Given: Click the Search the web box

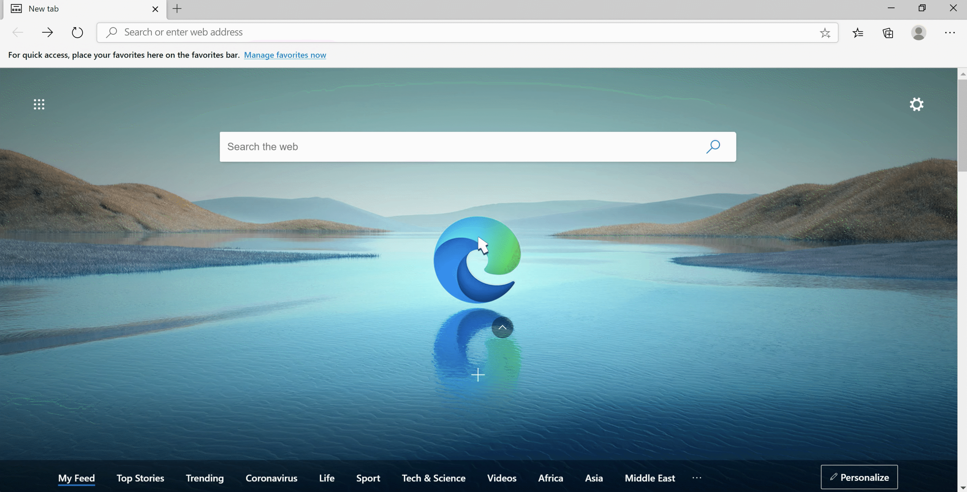Looking at the screenshot, I should tap(477, 147).
